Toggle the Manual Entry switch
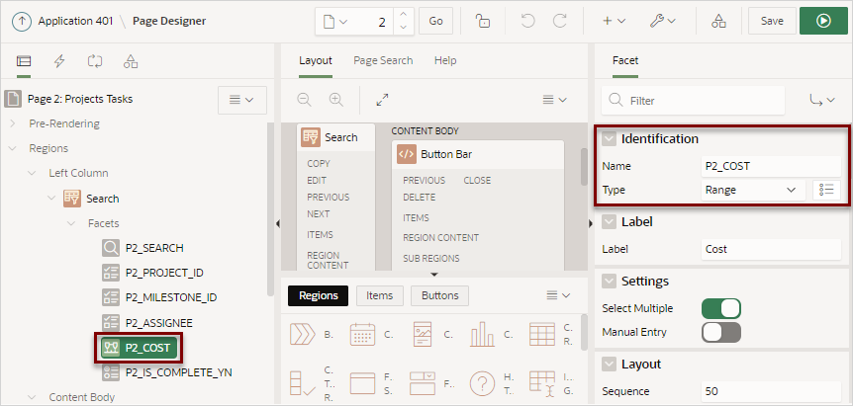Screen dimensions: 853x406 click(x=721, y=332)
